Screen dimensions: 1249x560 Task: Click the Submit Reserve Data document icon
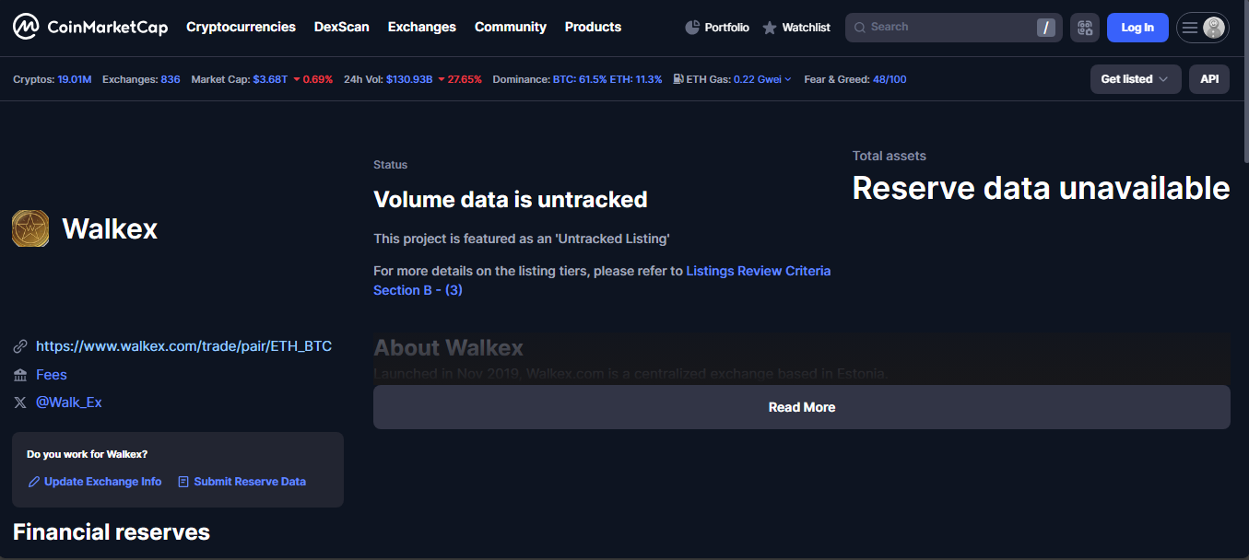click(x=183, y=482)
